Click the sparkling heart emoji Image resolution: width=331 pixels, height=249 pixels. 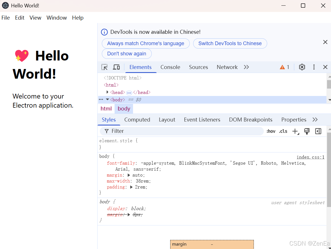pos(22,56)
